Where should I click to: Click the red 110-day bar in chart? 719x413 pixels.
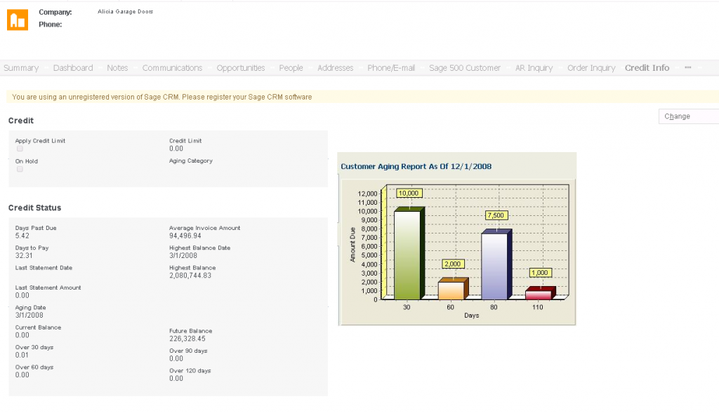(540, 293)
